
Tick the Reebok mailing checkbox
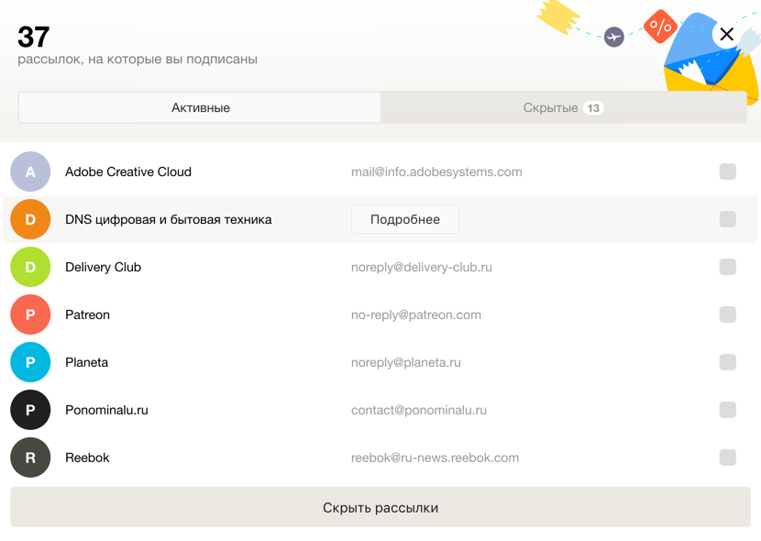coord(727,458)
